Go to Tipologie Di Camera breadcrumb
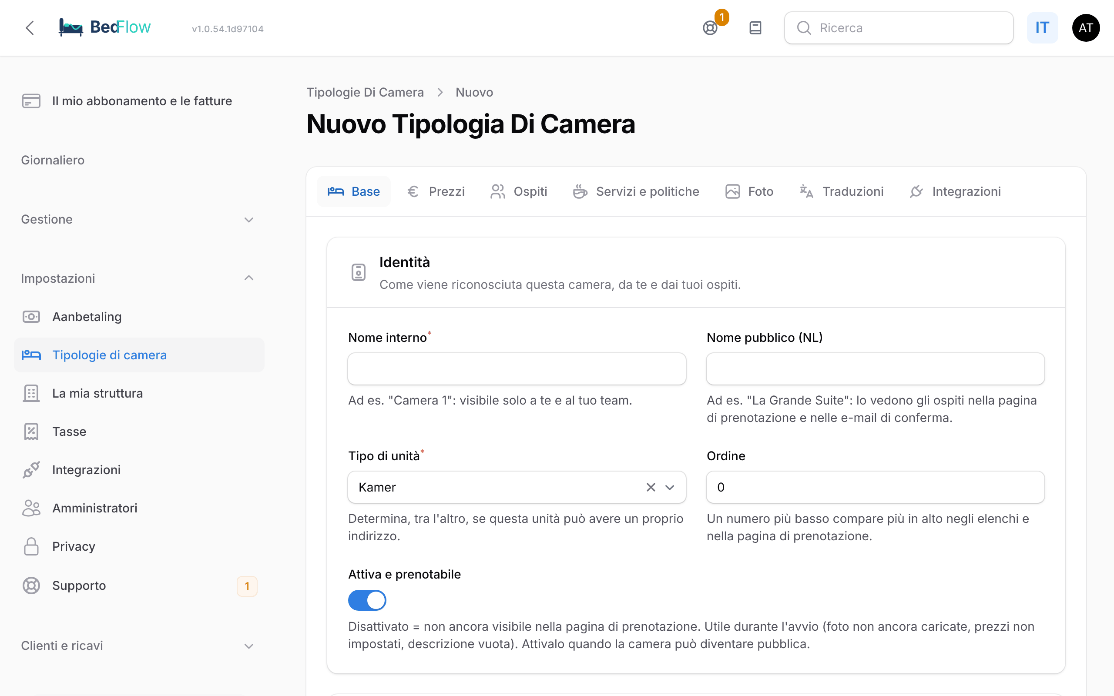 365,92
